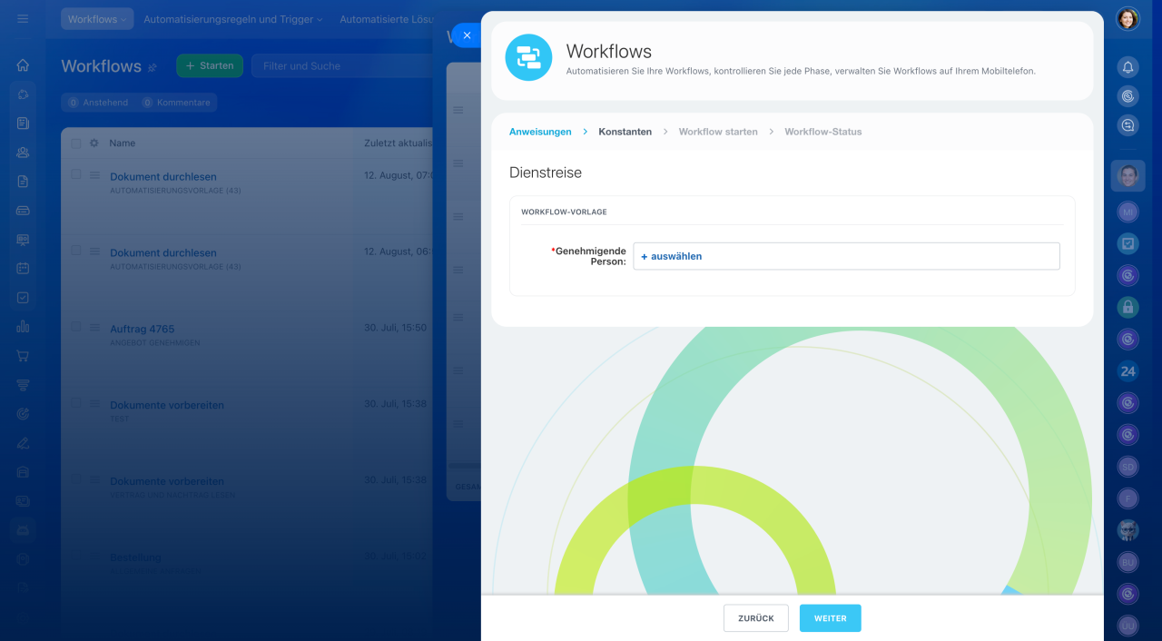Open notifications bell in right bar
Screen dimensions: 1162x641
tap(1128, 66)
